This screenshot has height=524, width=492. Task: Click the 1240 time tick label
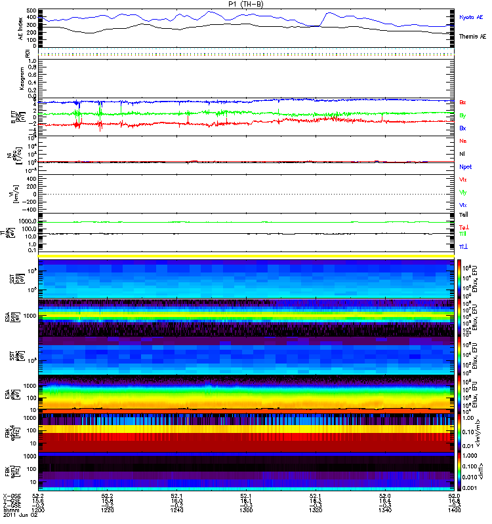pyautogui.click(x=176, y=510)
